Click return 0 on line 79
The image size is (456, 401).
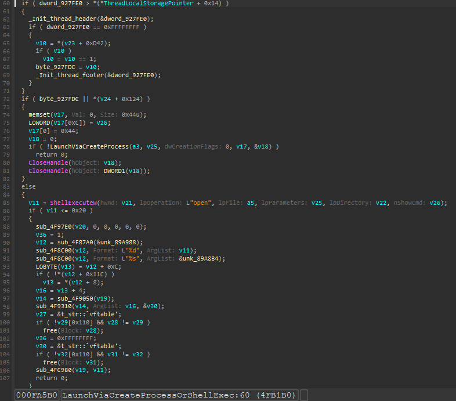pos(52,155)
